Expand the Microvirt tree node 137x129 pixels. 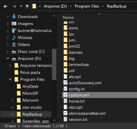(13, 100)
